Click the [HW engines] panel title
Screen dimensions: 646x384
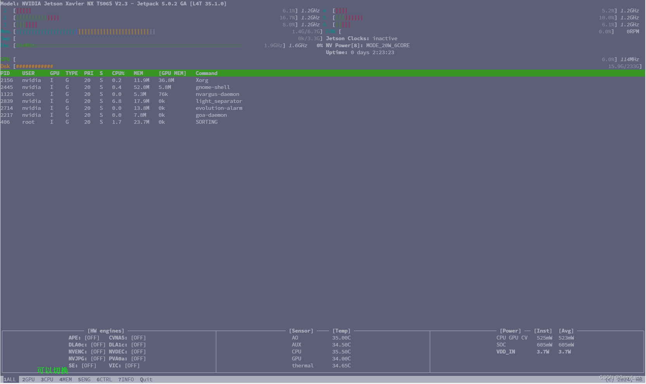[x=106, y=331]
